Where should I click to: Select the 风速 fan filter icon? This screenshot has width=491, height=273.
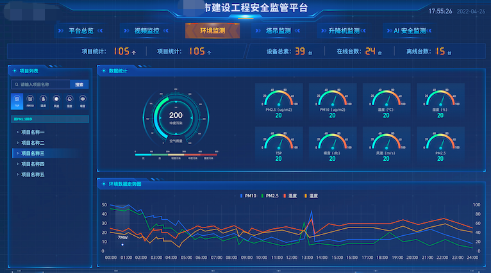[56, 101]
